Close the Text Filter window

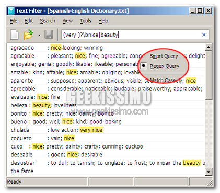(208, 11)
